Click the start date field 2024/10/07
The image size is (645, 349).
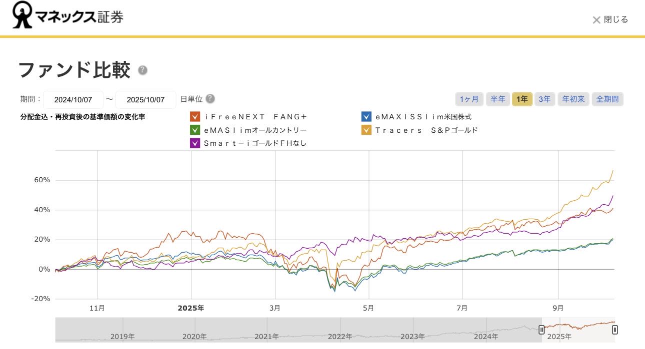pos(73,100)
